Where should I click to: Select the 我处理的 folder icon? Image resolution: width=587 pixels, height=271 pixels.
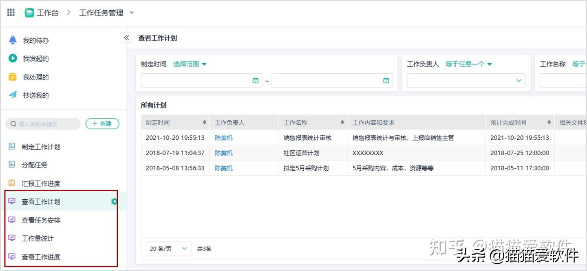tap(12, 77)
